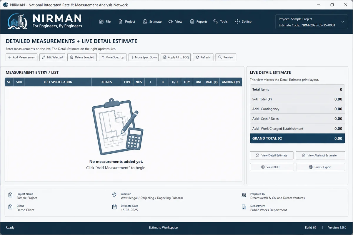
Task: Move specification up
Action: click(x=113, y=57)
